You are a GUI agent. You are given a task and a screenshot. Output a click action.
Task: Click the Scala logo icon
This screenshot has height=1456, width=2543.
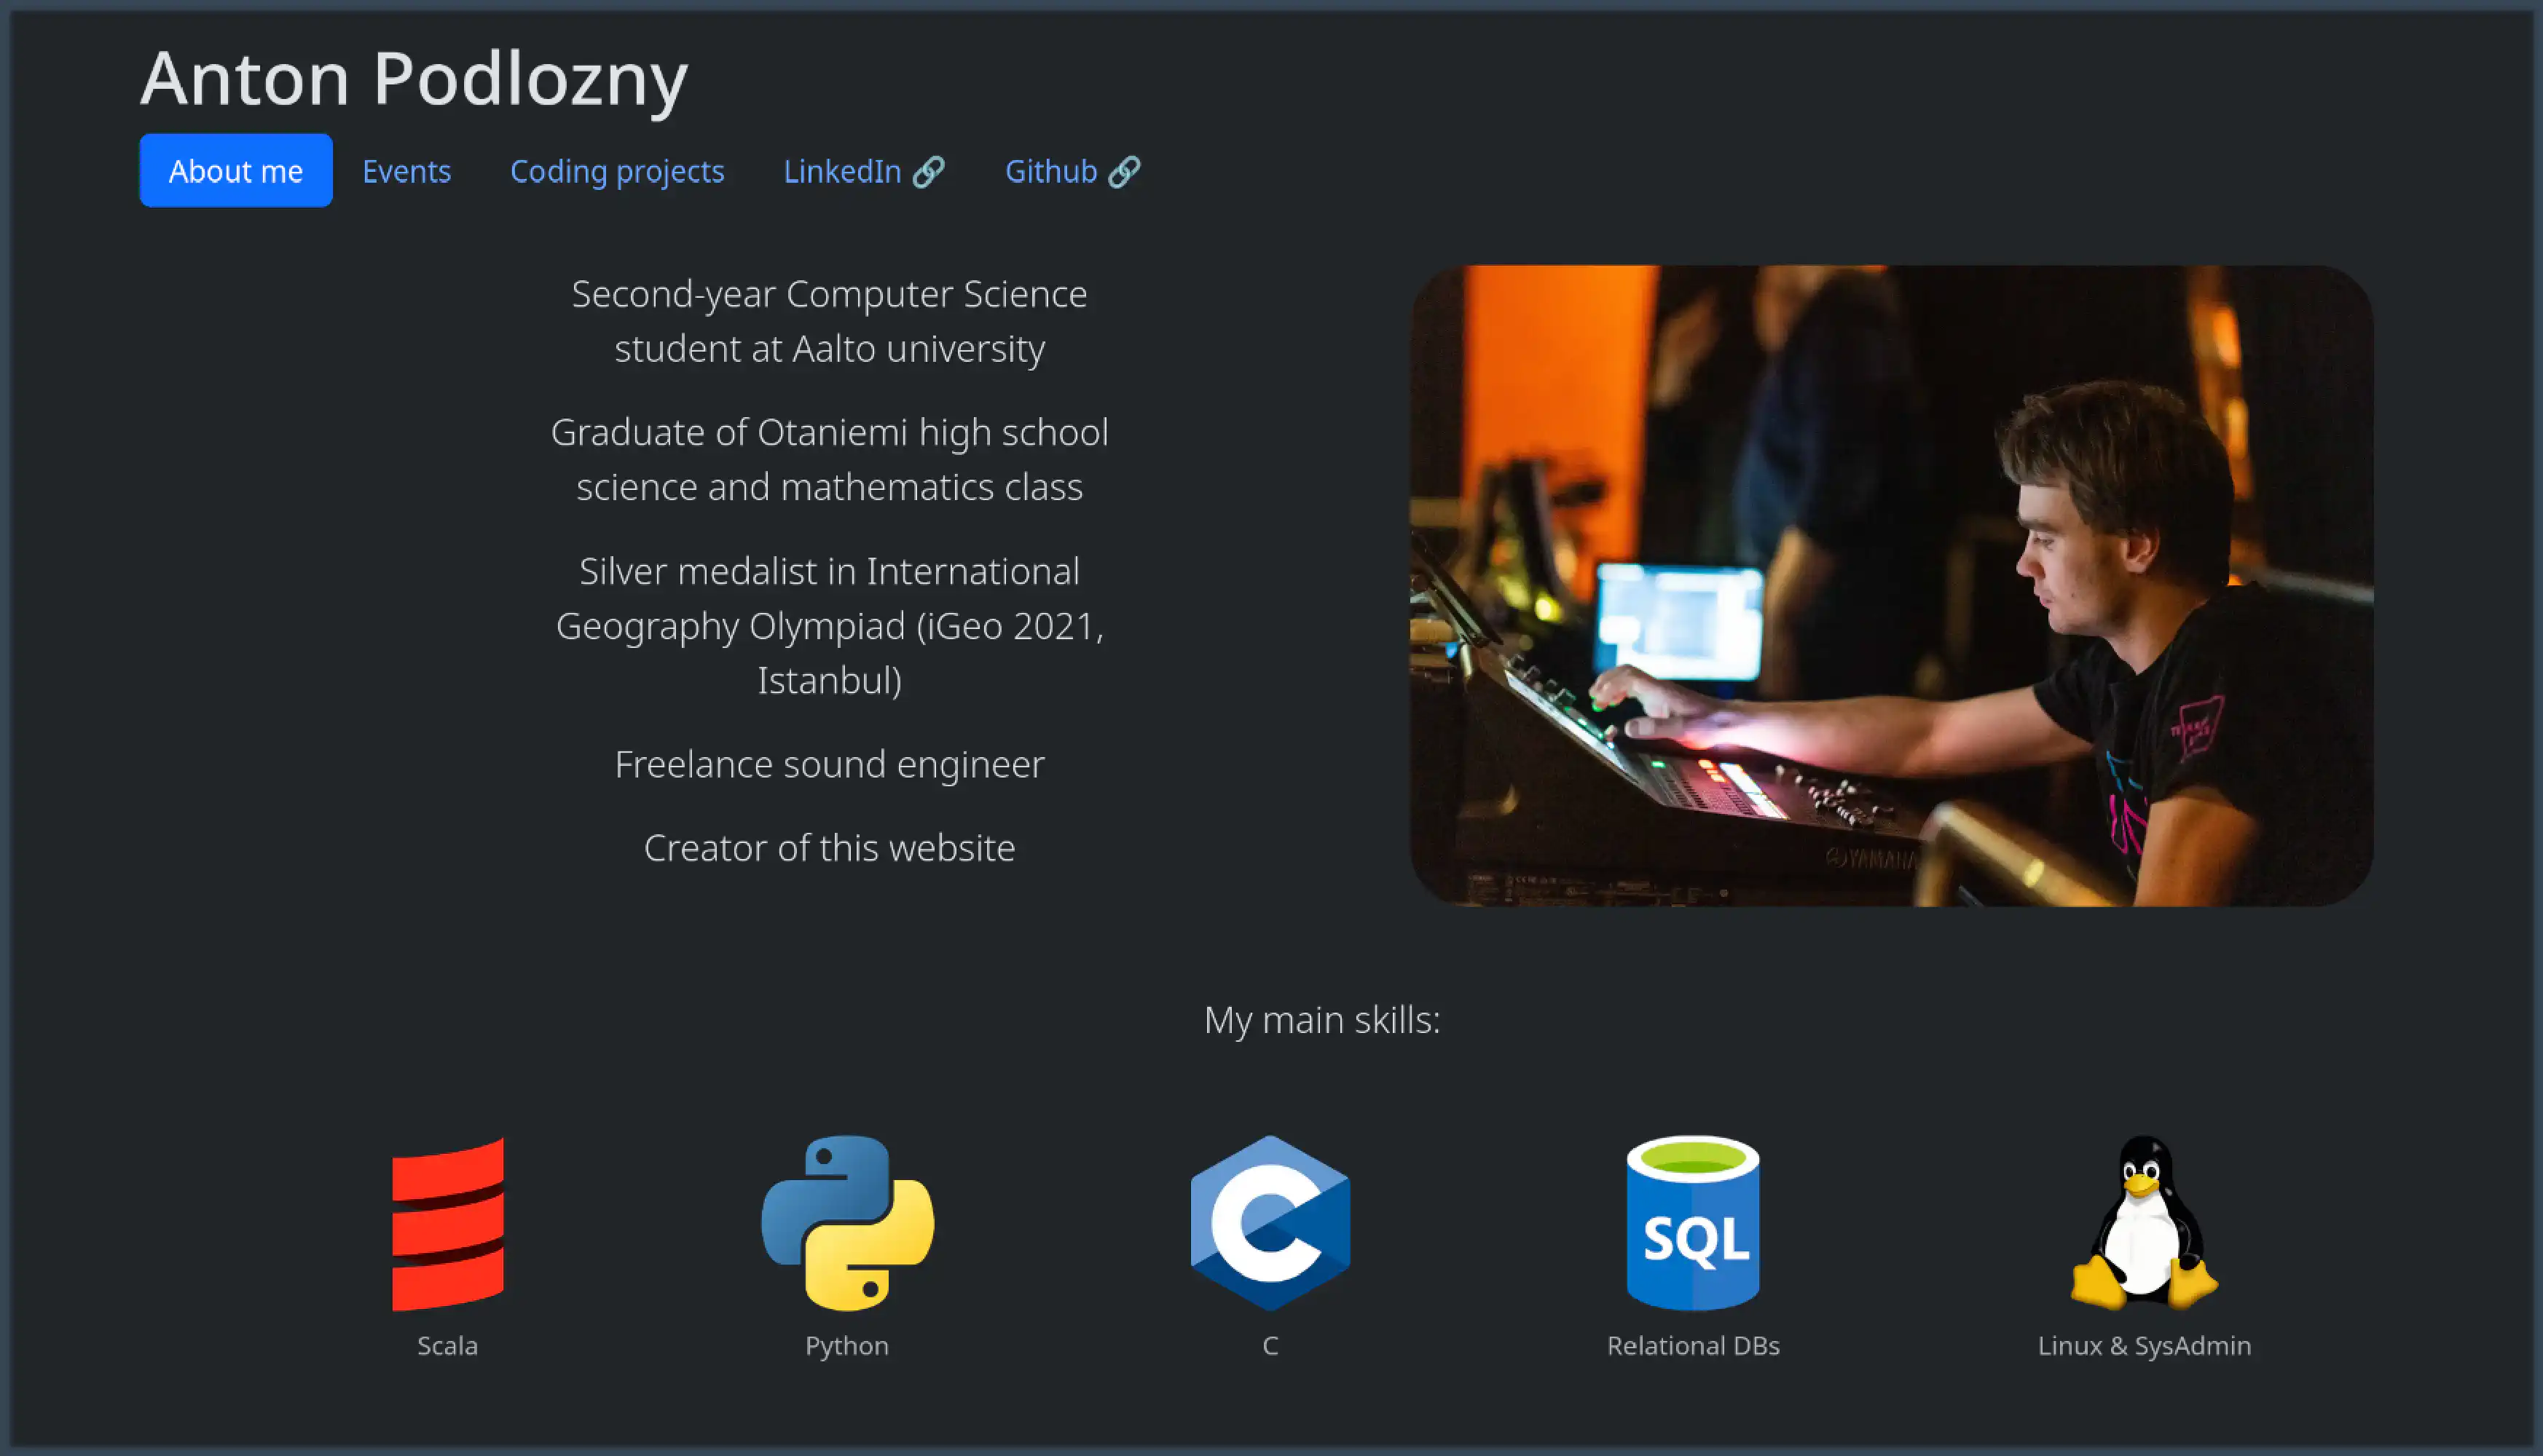(x=447, y=1223)
